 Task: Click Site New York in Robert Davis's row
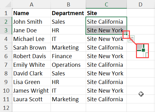[106, 56]
